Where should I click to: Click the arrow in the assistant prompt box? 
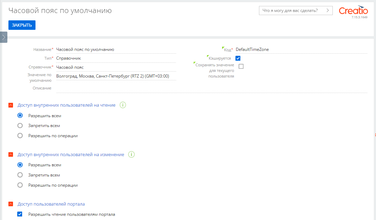(x=328, y=10)
